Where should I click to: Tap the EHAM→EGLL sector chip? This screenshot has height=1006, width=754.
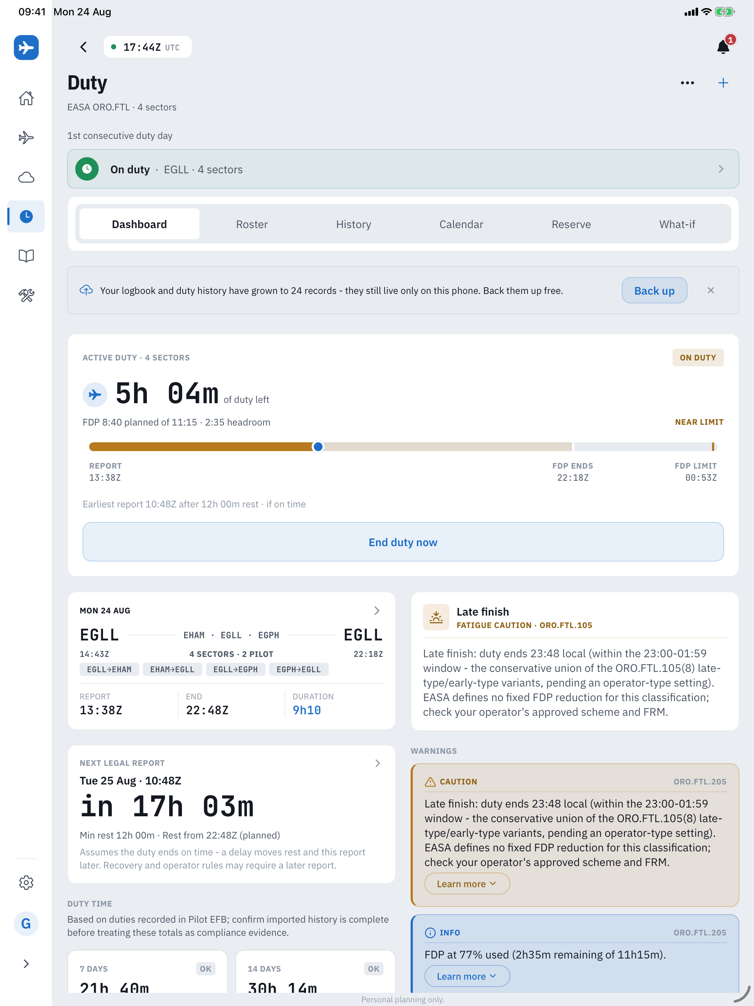pos(172,669)
